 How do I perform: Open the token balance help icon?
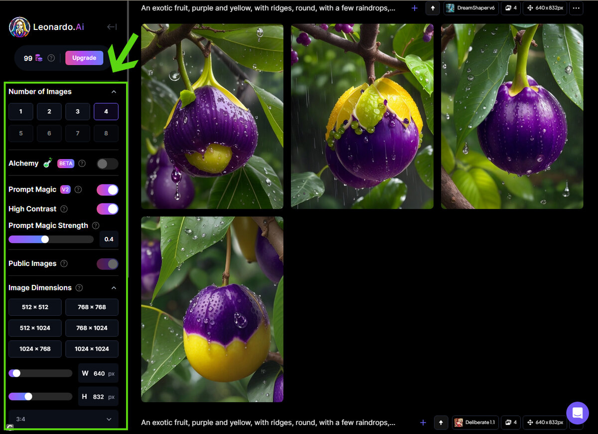[x=51, y=58]
